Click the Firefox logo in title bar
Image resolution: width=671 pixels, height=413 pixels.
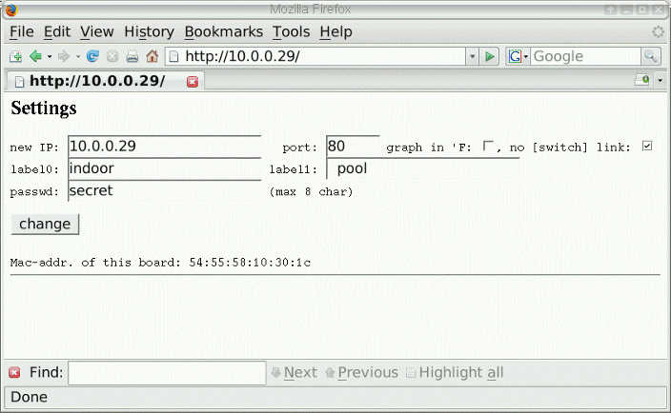(x=11, y=10)
